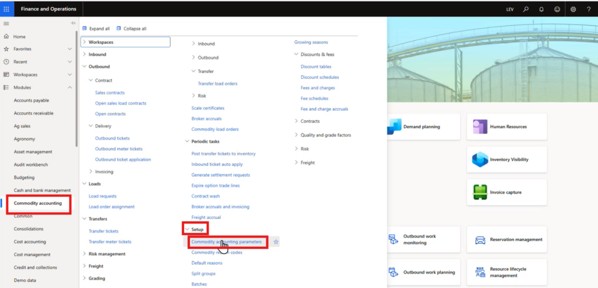Click the Outbound work planning tile icon
Screen dimensions: 598x288
394,272
